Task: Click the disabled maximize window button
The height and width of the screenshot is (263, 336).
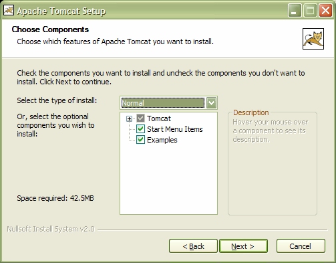Action: (310, 10)
